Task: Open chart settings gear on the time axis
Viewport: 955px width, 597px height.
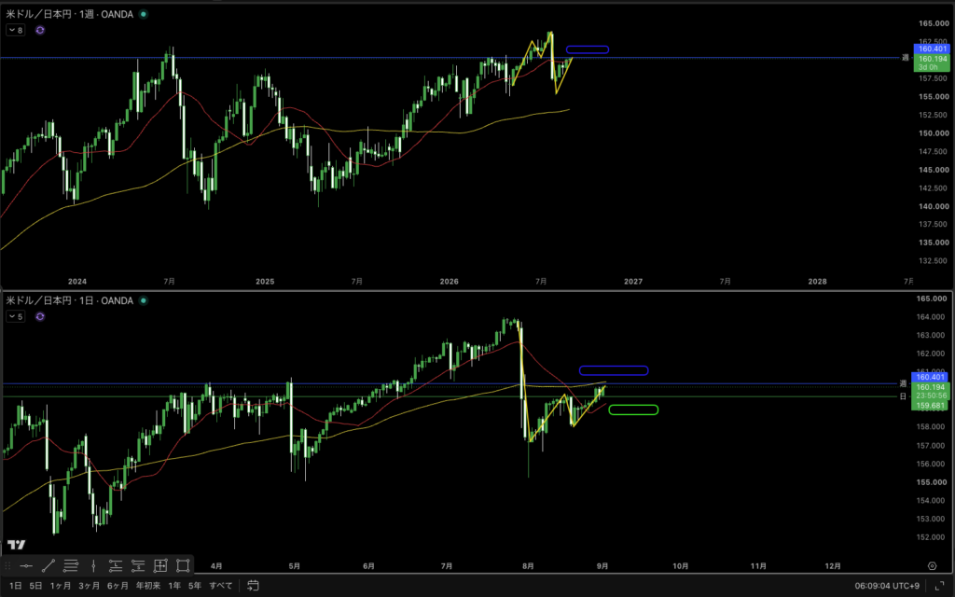Action: pos(932,566)
